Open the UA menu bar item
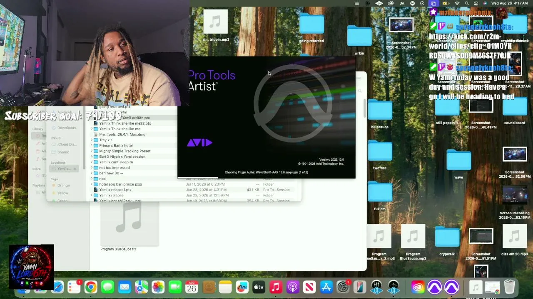This screenshot has height=299, width=533. point(402,3)
